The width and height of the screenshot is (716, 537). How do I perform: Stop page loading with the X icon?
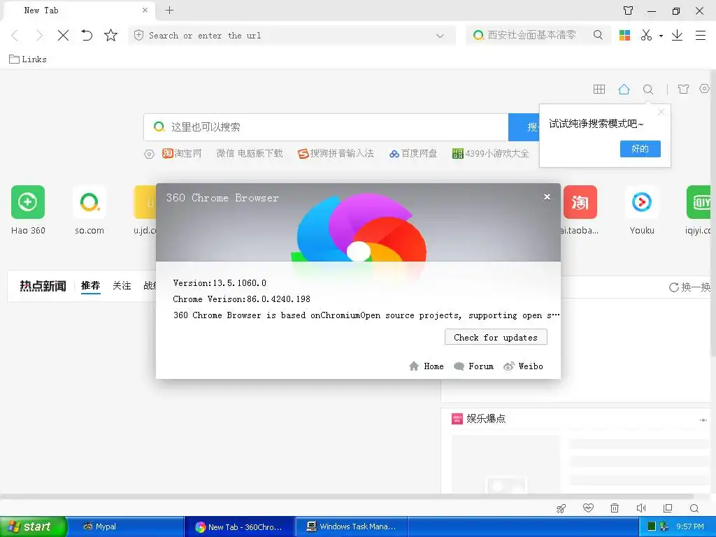pyautogui.click(x=63, y=35)
